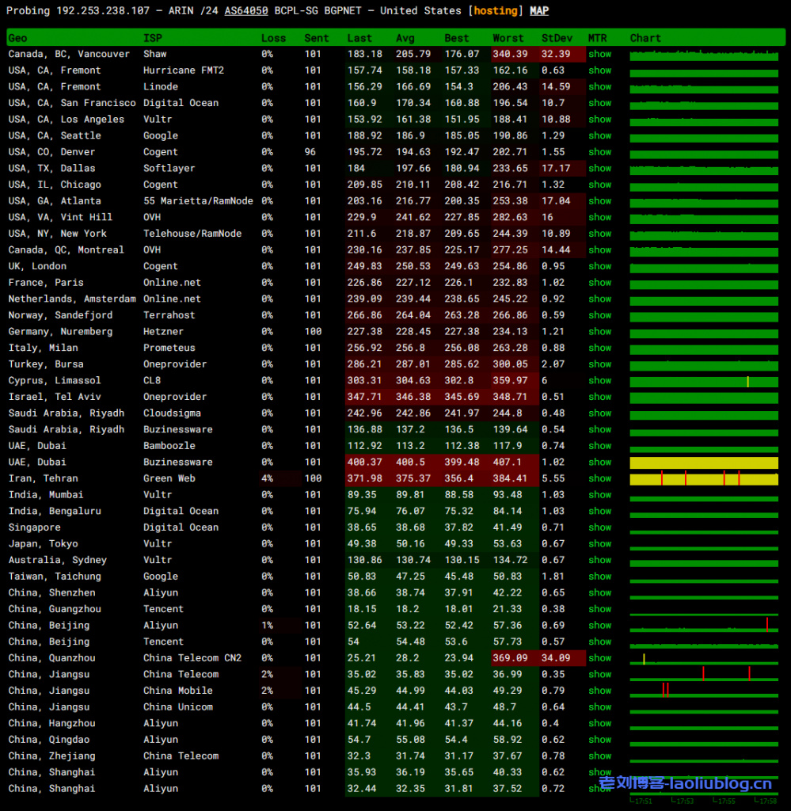Click the 400.37 last value for Dubai
Viewport: 791px width, 811px height.
pos(364,462)
